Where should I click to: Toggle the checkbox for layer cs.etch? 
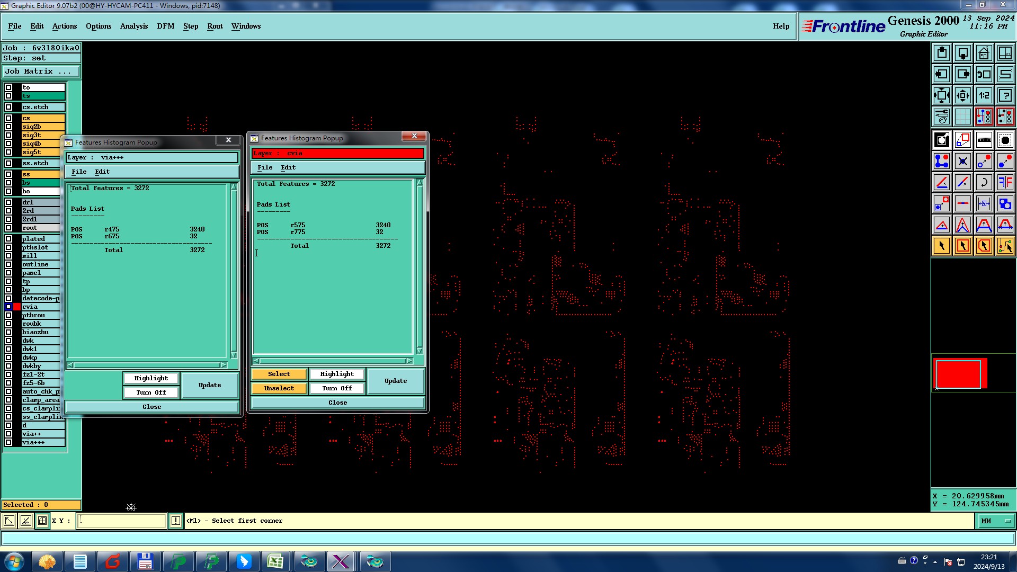pyautogui.click(x=8, y=107)
